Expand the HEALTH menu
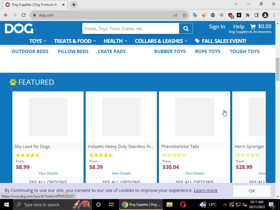 tap(115, 41)
